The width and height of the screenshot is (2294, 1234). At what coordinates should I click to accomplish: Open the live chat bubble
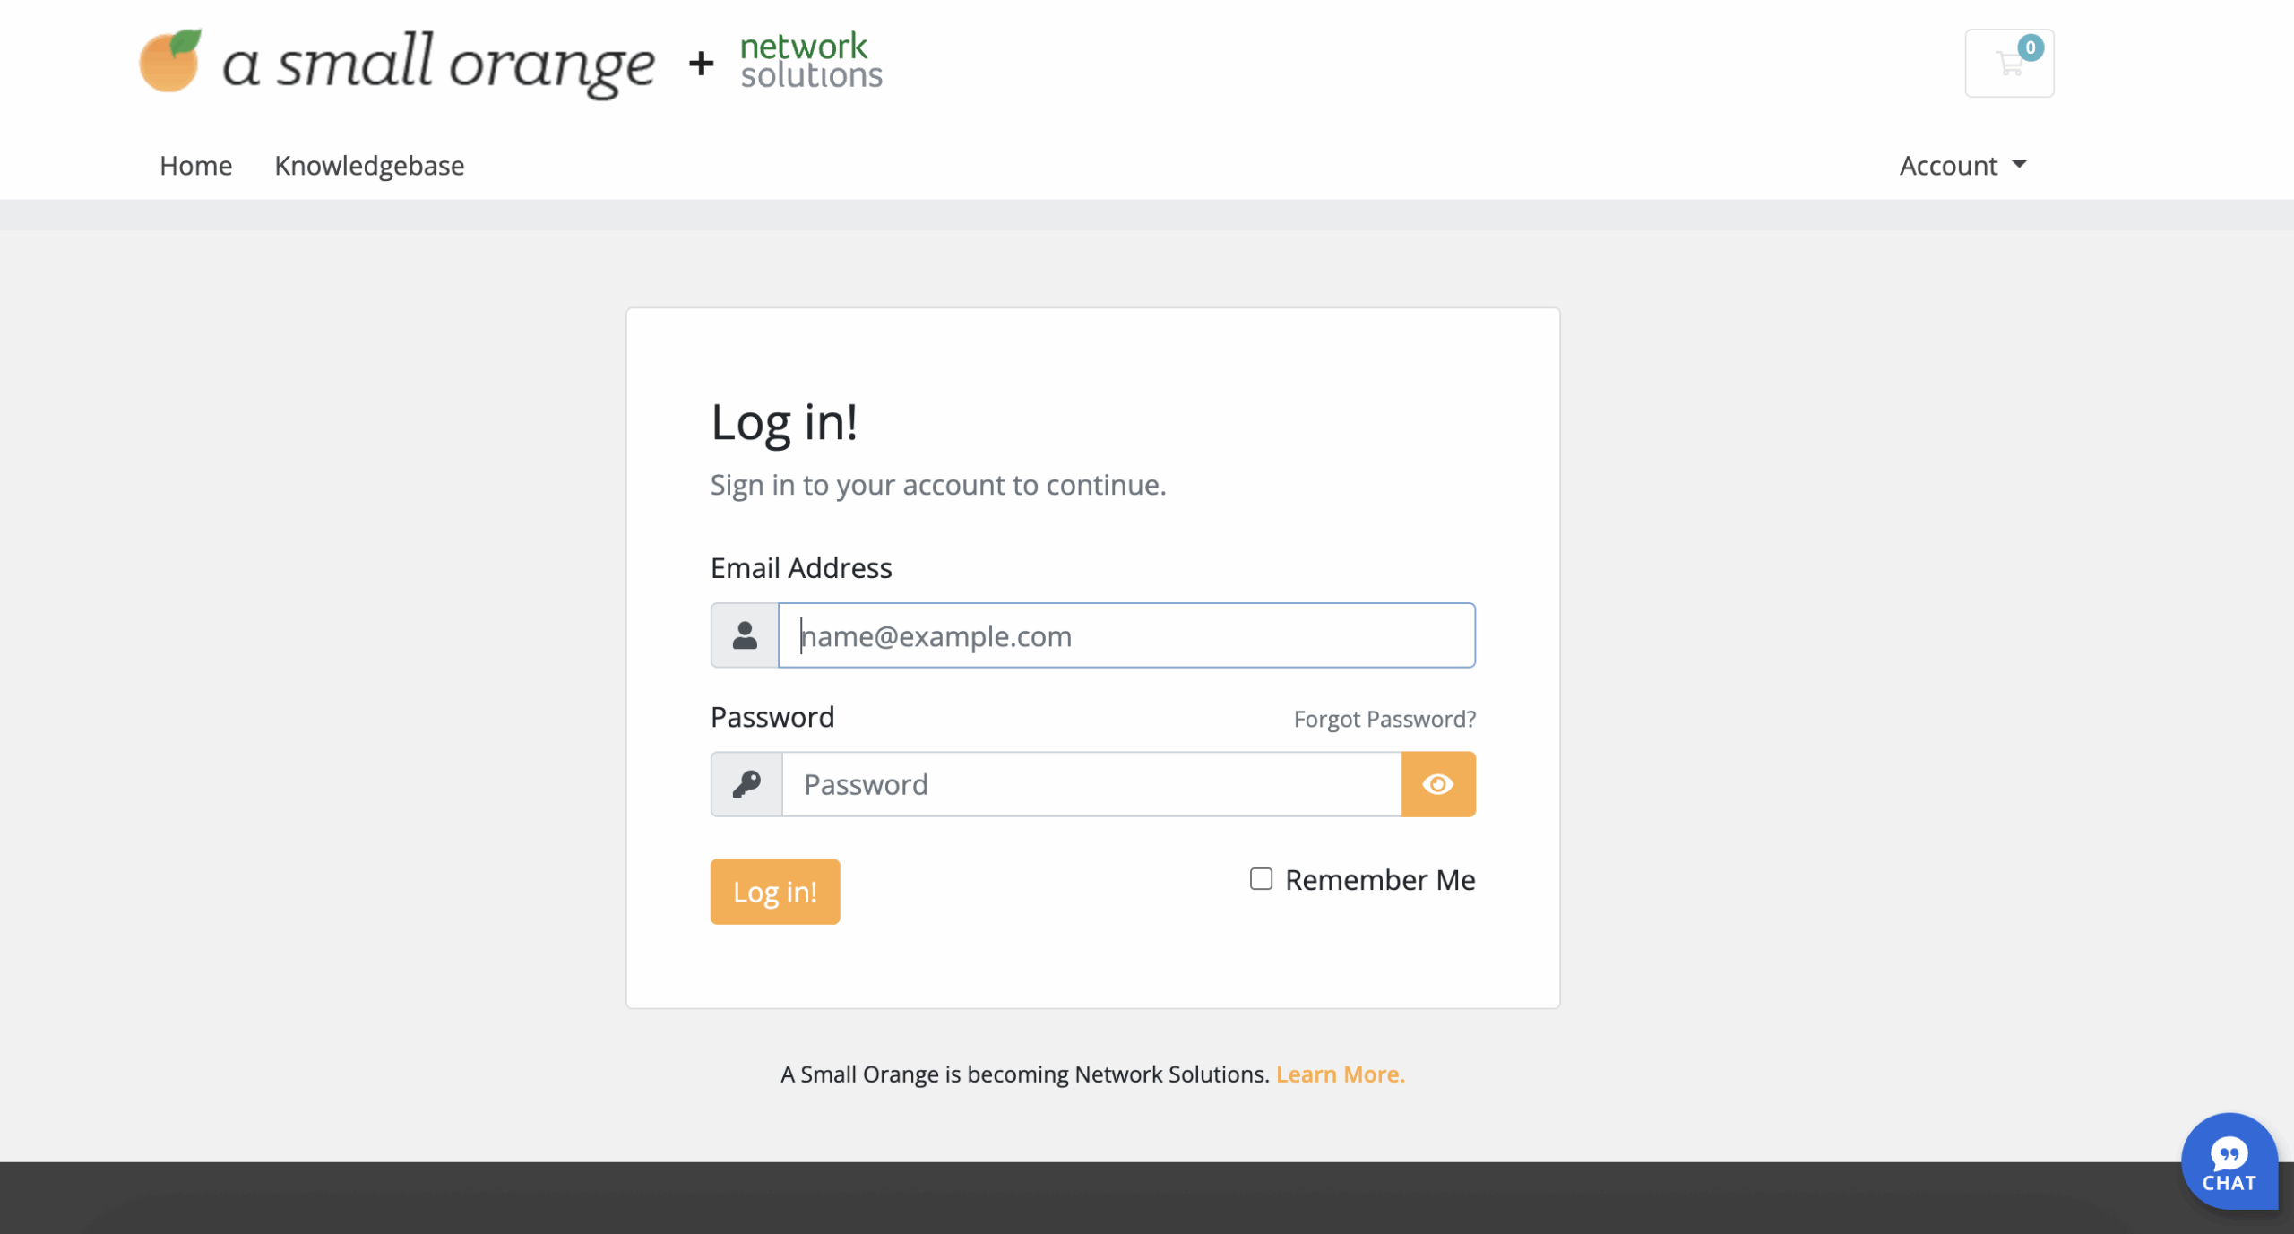point(2229,1162)
